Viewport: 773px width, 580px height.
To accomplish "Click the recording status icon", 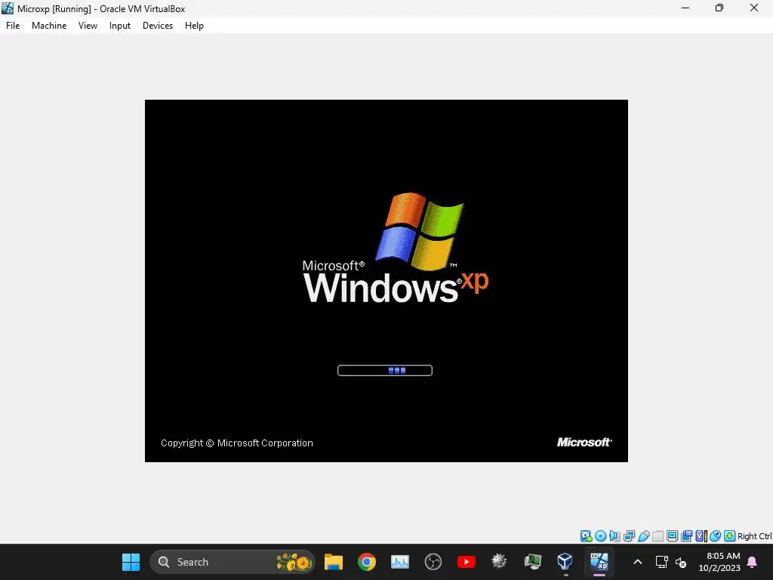I will (686, 536).
